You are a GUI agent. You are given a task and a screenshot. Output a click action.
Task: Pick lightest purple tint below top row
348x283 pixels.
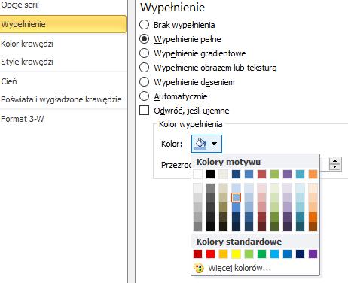[288, 188]
